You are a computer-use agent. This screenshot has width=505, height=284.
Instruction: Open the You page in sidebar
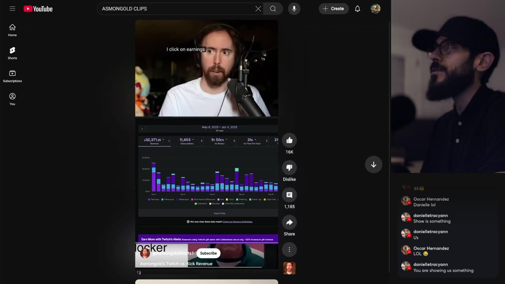(x=12, y=99)
